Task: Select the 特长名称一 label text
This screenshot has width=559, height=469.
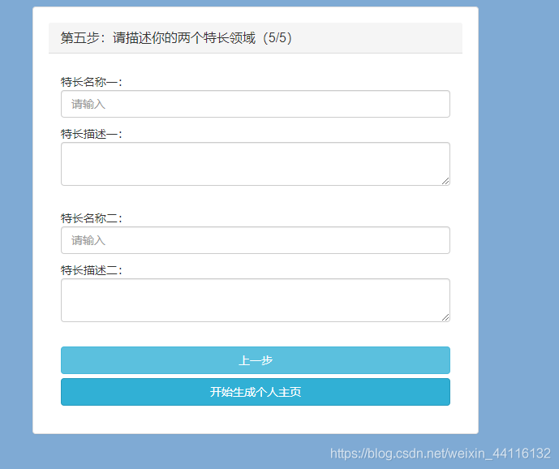Action: coord(91,82)
